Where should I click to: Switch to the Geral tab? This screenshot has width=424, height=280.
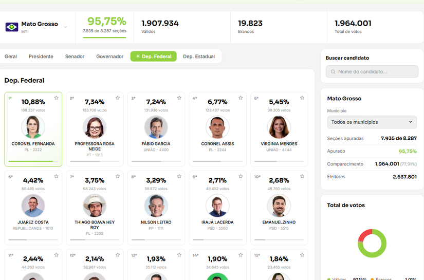coord(11,57)
